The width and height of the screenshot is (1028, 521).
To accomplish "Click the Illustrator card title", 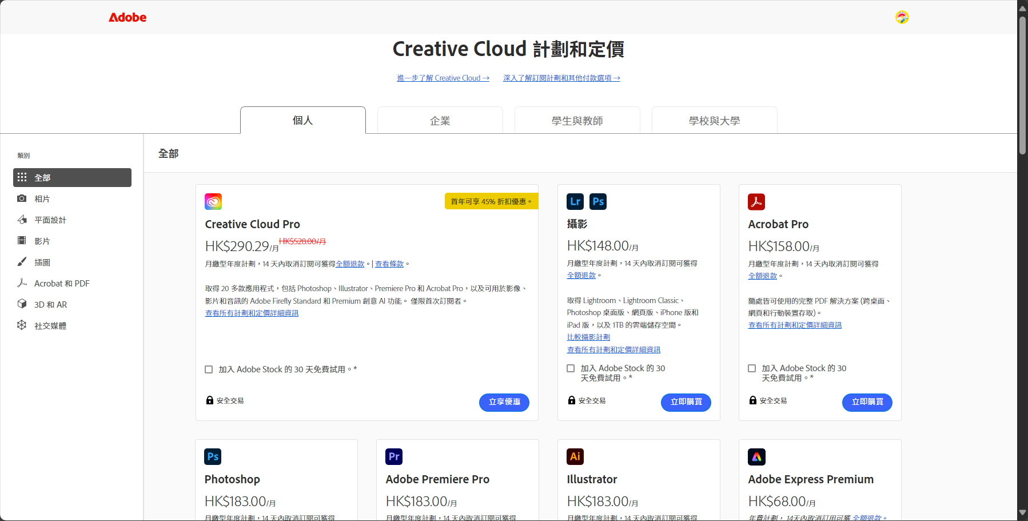I will coord(592,479).
